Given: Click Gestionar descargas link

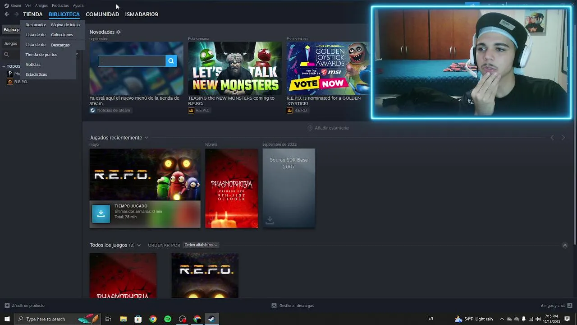Looking at the screenshot, I should pyautogui.click(x=297, y=306).
